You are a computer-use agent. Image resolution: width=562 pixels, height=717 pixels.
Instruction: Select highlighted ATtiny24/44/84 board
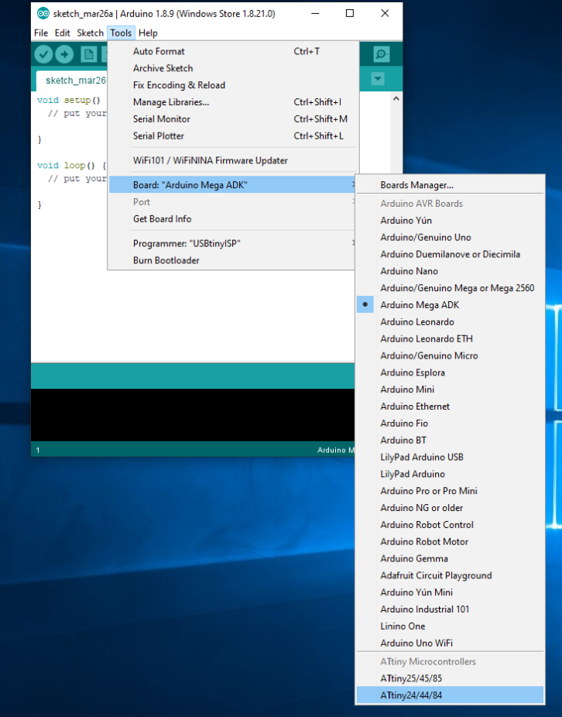pyautogui.click(x=450, y=695)
